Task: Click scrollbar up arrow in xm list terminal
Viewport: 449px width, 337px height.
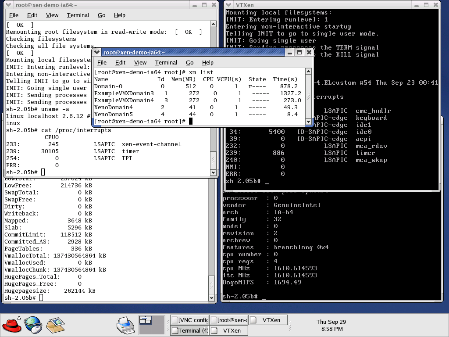Action: [309, 72]
